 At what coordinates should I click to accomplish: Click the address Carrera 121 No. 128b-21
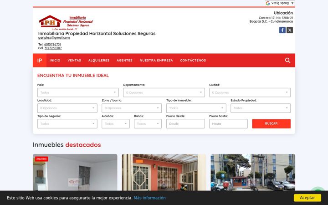point(276,18)
